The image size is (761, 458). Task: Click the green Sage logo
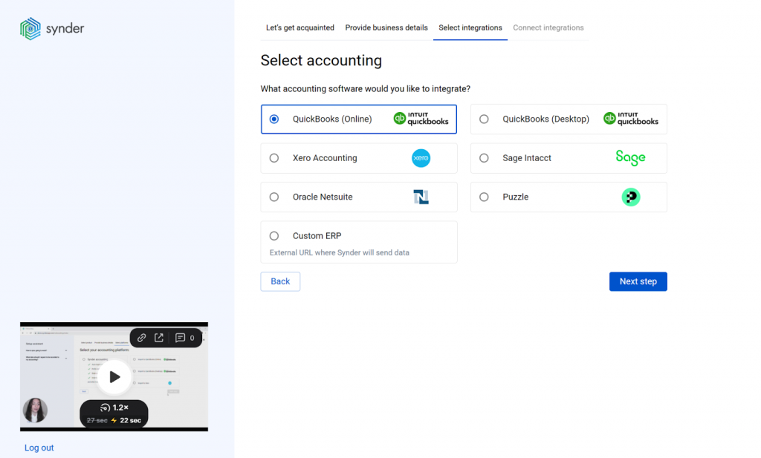(x=630, y=158)
